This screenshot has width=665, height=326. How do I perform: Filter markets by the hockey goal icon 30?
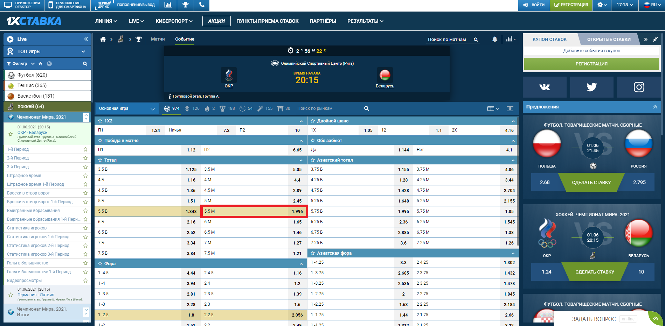pyautogui.click(x=280, y=108)
